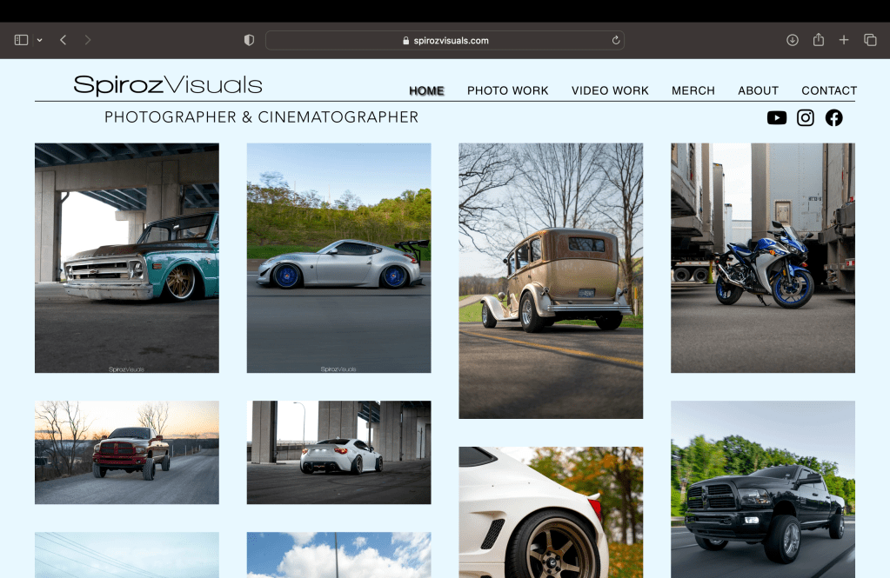Open the Safari downloads icon

(792, 40)
